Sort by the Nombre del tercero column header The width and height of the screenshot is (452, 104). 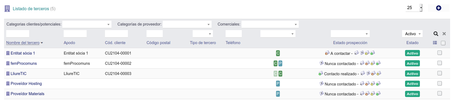pos(23,43)
